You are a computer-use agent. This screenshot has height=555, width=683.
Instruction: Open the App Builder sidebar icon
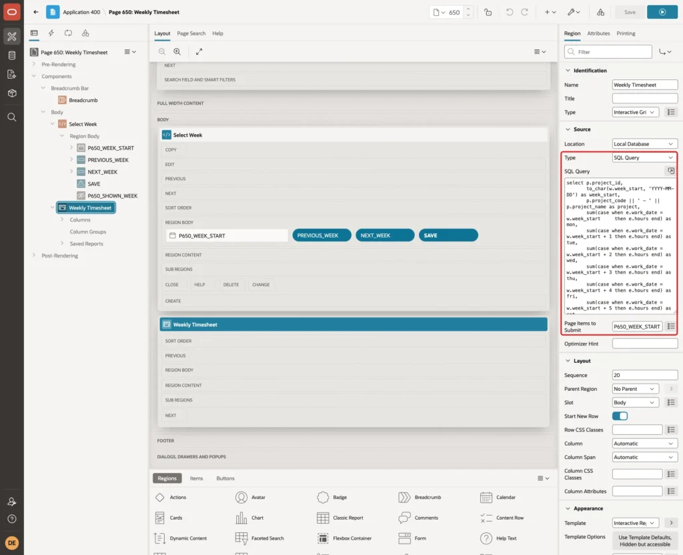[12, 37]
